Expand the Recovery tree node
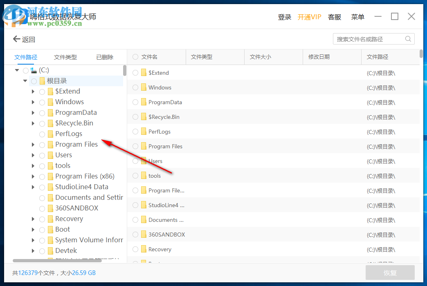This screenshot has width=427, height=286. click(x=33, y=219)
